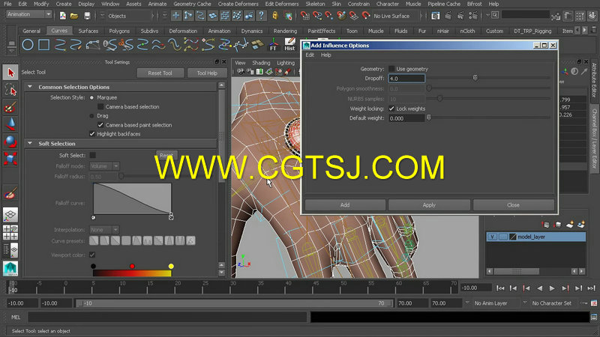Click the lock selection padlock icon
The height and width of the screenshot is (337, 600).
pyautogui.click(x=274, y=16)
